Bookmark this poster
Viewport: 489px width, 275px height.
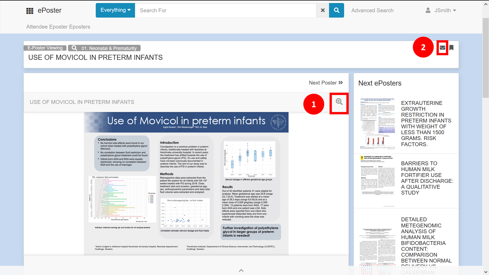[451, 48]
